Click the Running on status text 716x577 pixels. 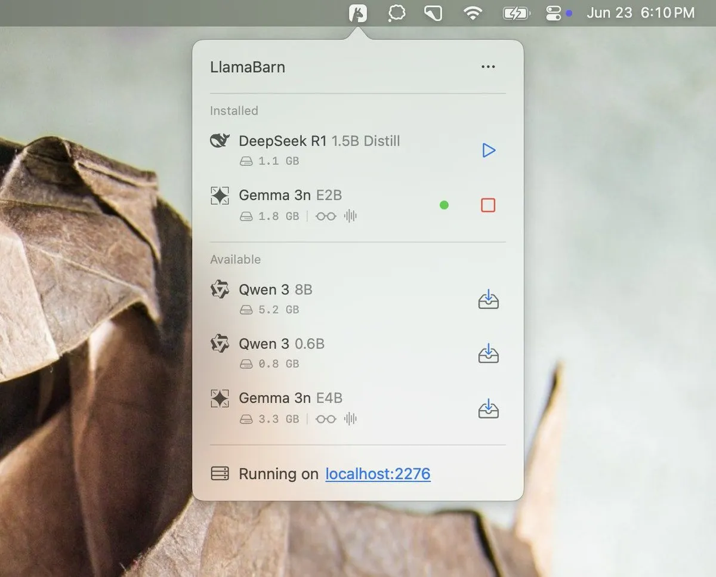(279, 474)
